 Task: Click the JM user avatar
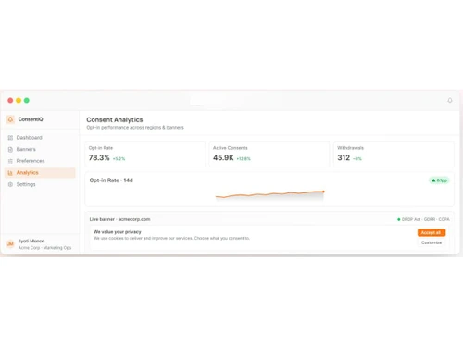pos(10,244)
